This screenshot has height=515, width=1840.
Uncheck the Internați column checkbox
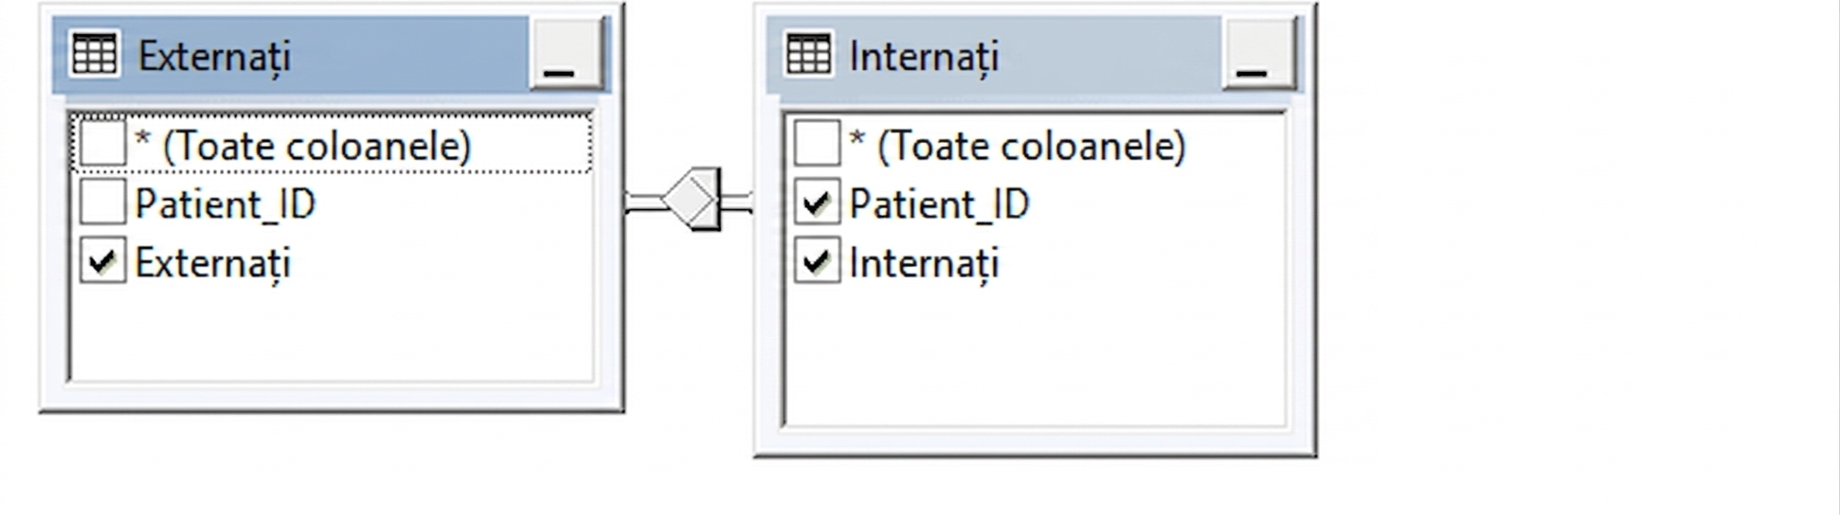click(x=817, y=261)
